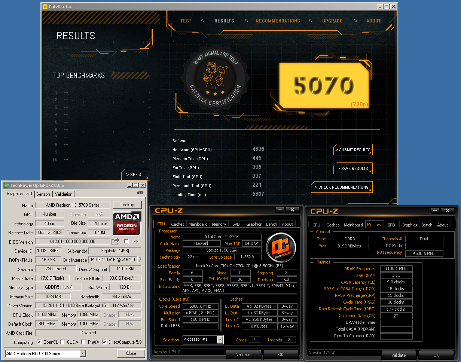461x362 pixels.
Task: Close the CPU-Z CPU window
Action: 292,210
